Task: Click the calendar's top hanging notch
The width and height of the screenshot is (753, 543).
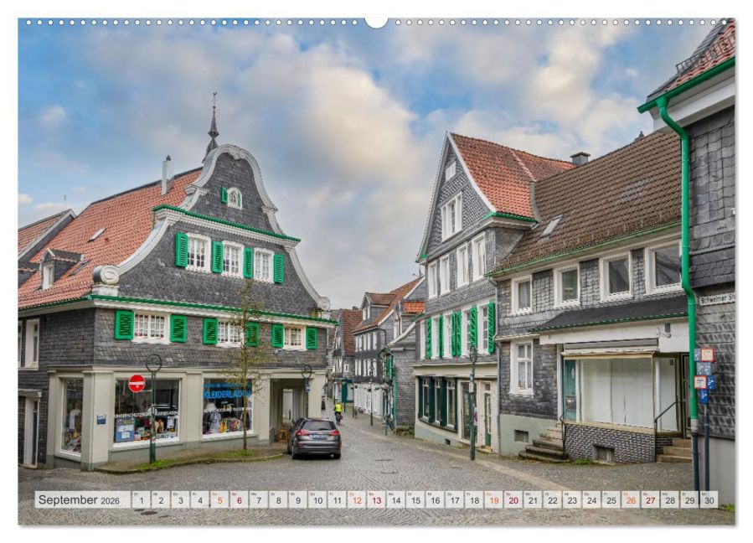Action: (x=376, y=22)
